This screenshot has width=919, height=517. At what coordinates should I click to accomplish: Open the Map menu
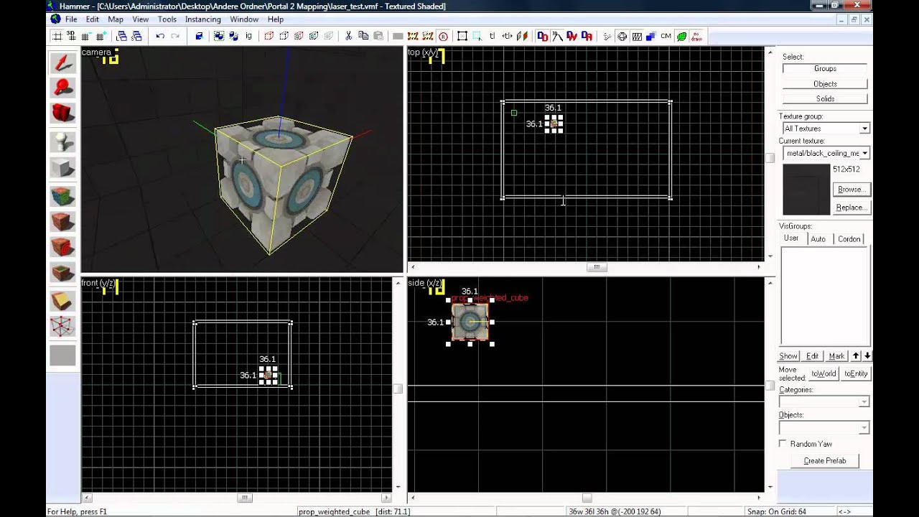[116, 19]
